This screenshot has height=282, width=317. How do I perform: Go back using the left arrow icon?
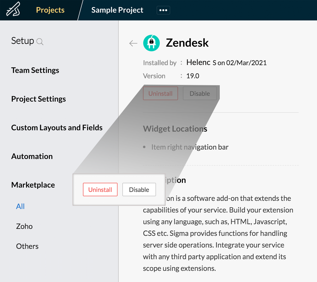click(x=133, y=43)
